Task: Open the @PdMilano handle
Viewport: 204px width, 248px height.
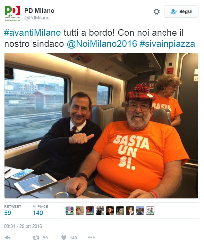Action: coord(37,18)
